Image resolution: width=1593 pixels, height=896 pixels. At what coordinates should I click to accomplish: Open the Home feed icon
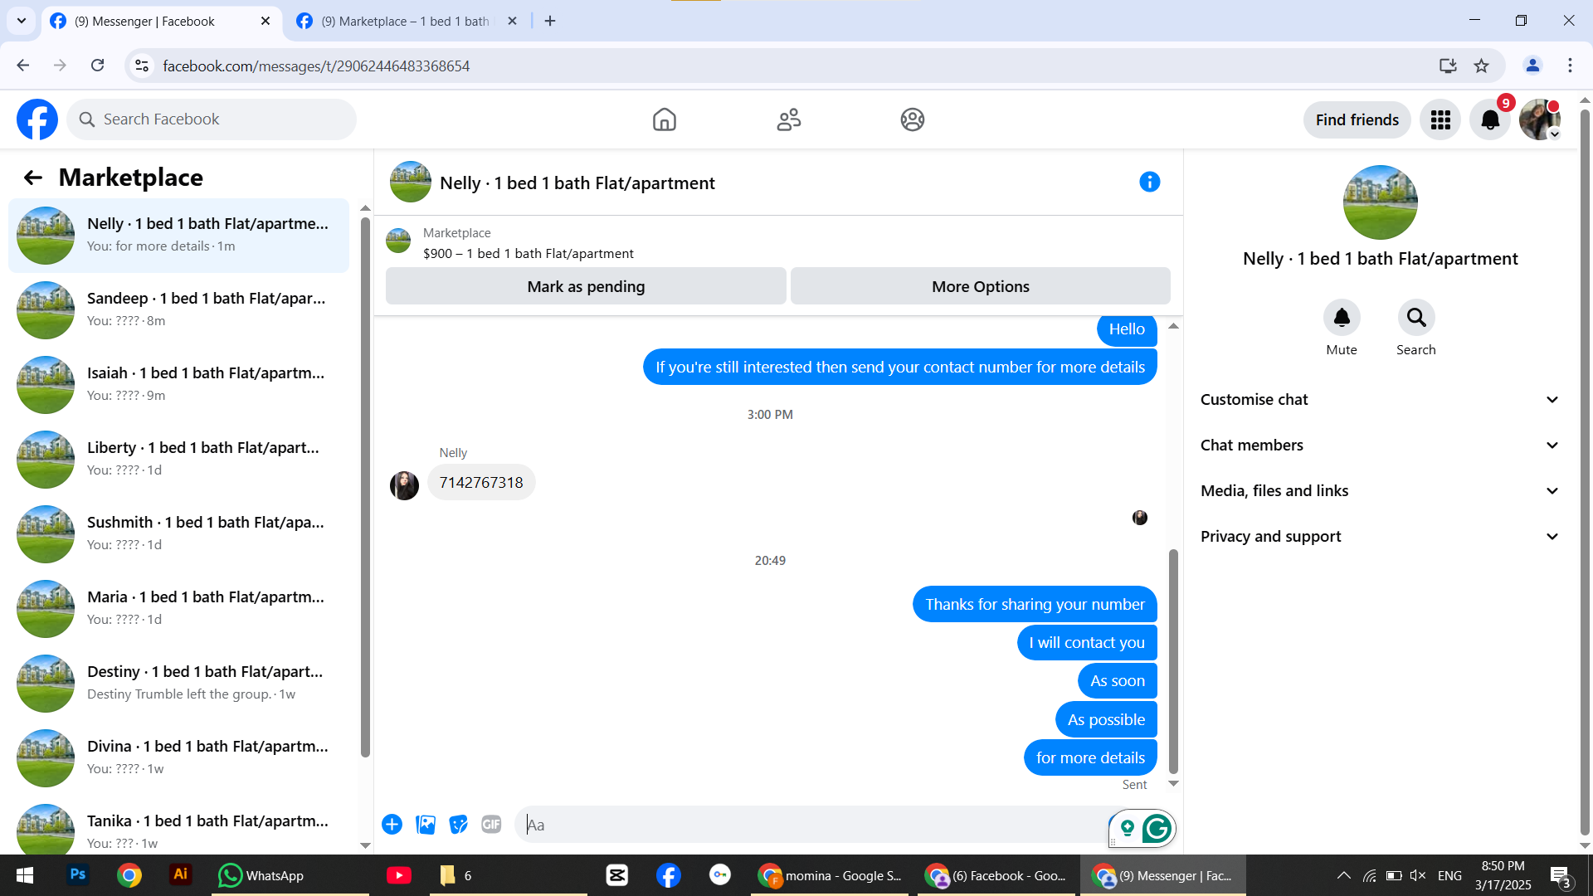[665, 119]
